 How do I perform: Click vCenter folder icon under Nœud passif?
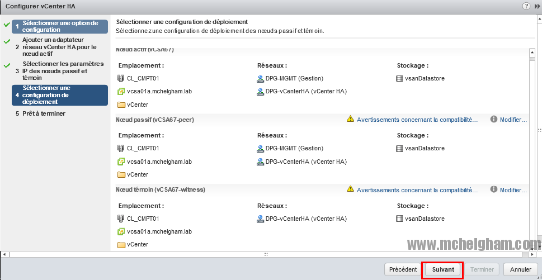point(121,174)
